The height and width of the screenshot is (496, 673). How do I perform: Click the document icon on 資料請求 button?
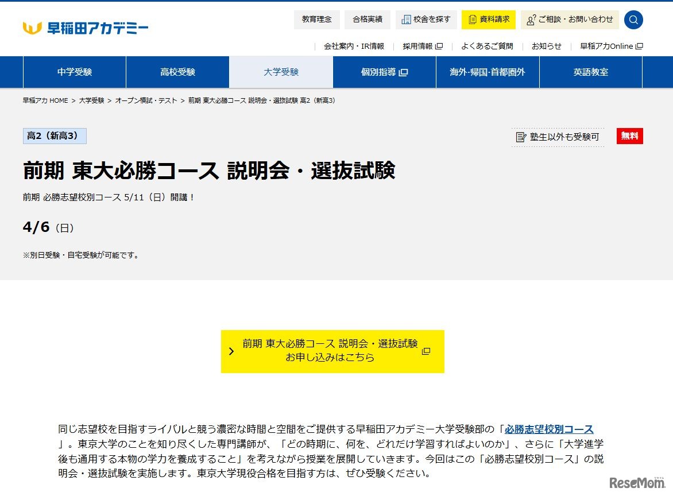coord(473,19)
